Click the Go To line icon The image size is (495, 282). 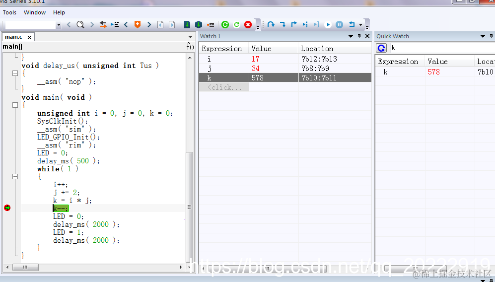click(x=115, y=25)
